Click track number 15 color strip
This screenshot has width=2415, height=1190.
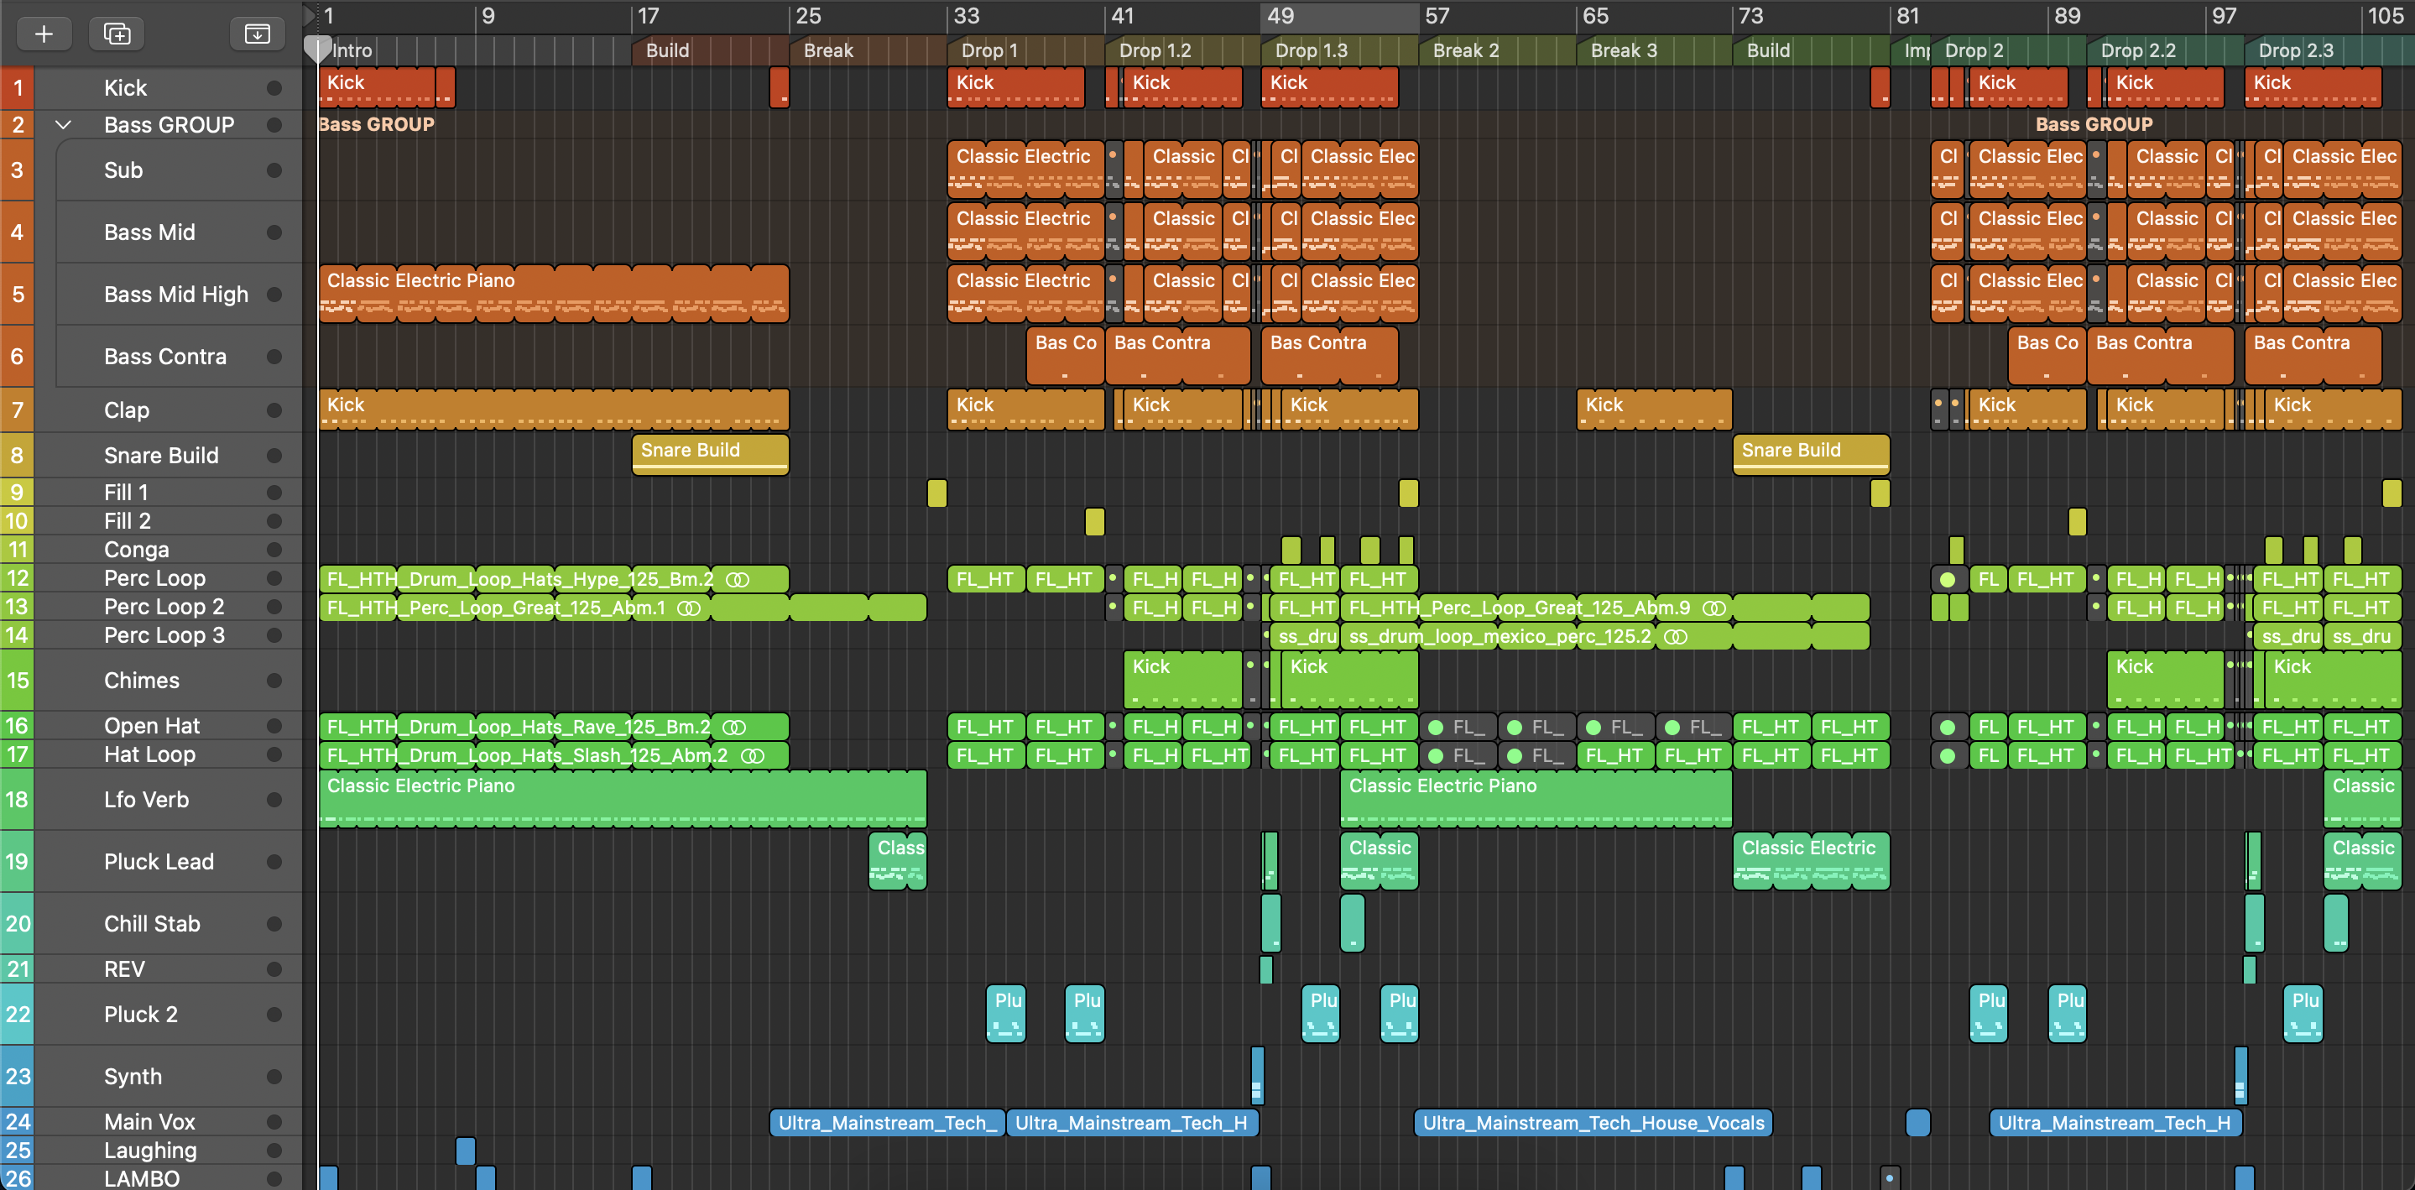[17, 681]
